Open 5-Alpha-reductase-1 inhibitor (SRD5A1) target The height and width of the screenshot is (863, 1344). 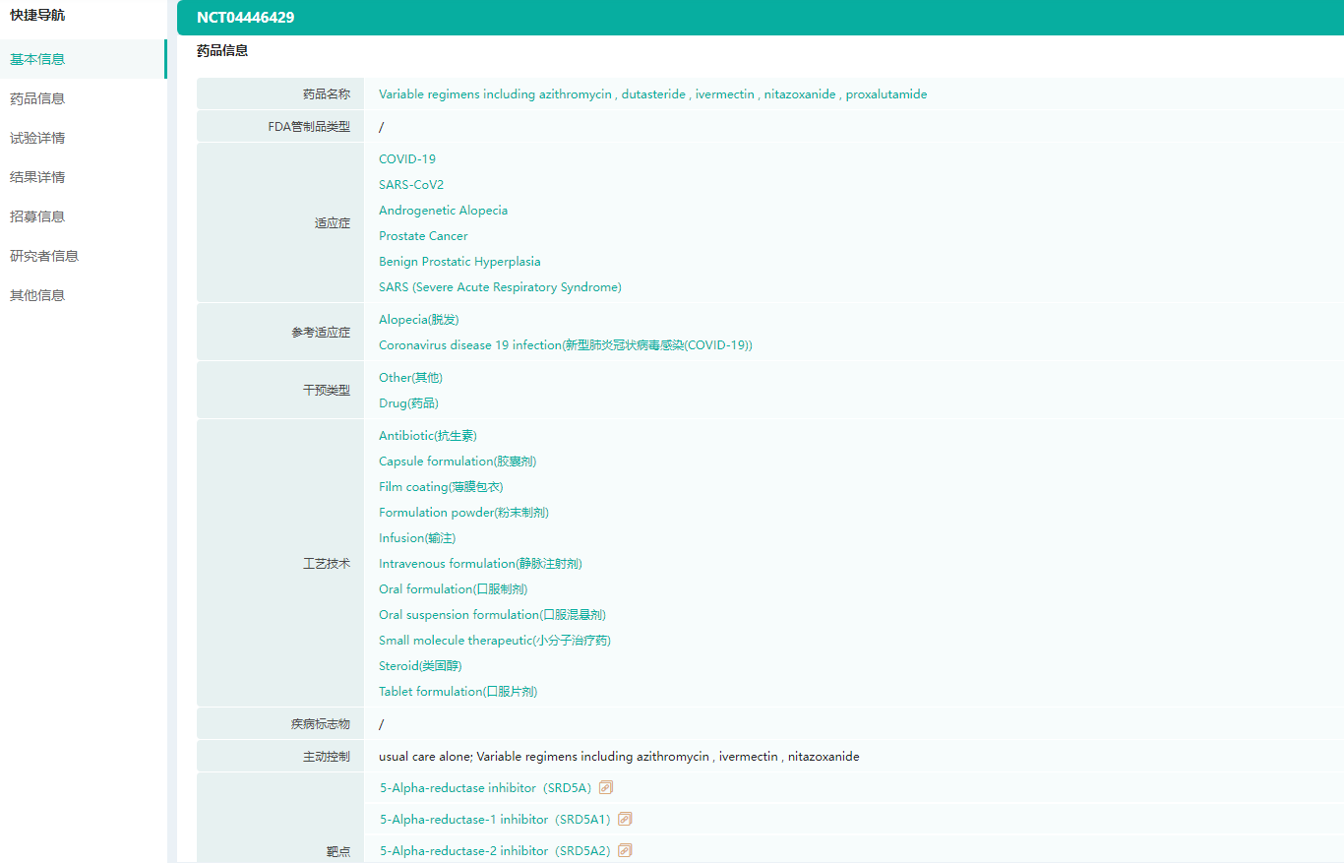click(495, 820)
